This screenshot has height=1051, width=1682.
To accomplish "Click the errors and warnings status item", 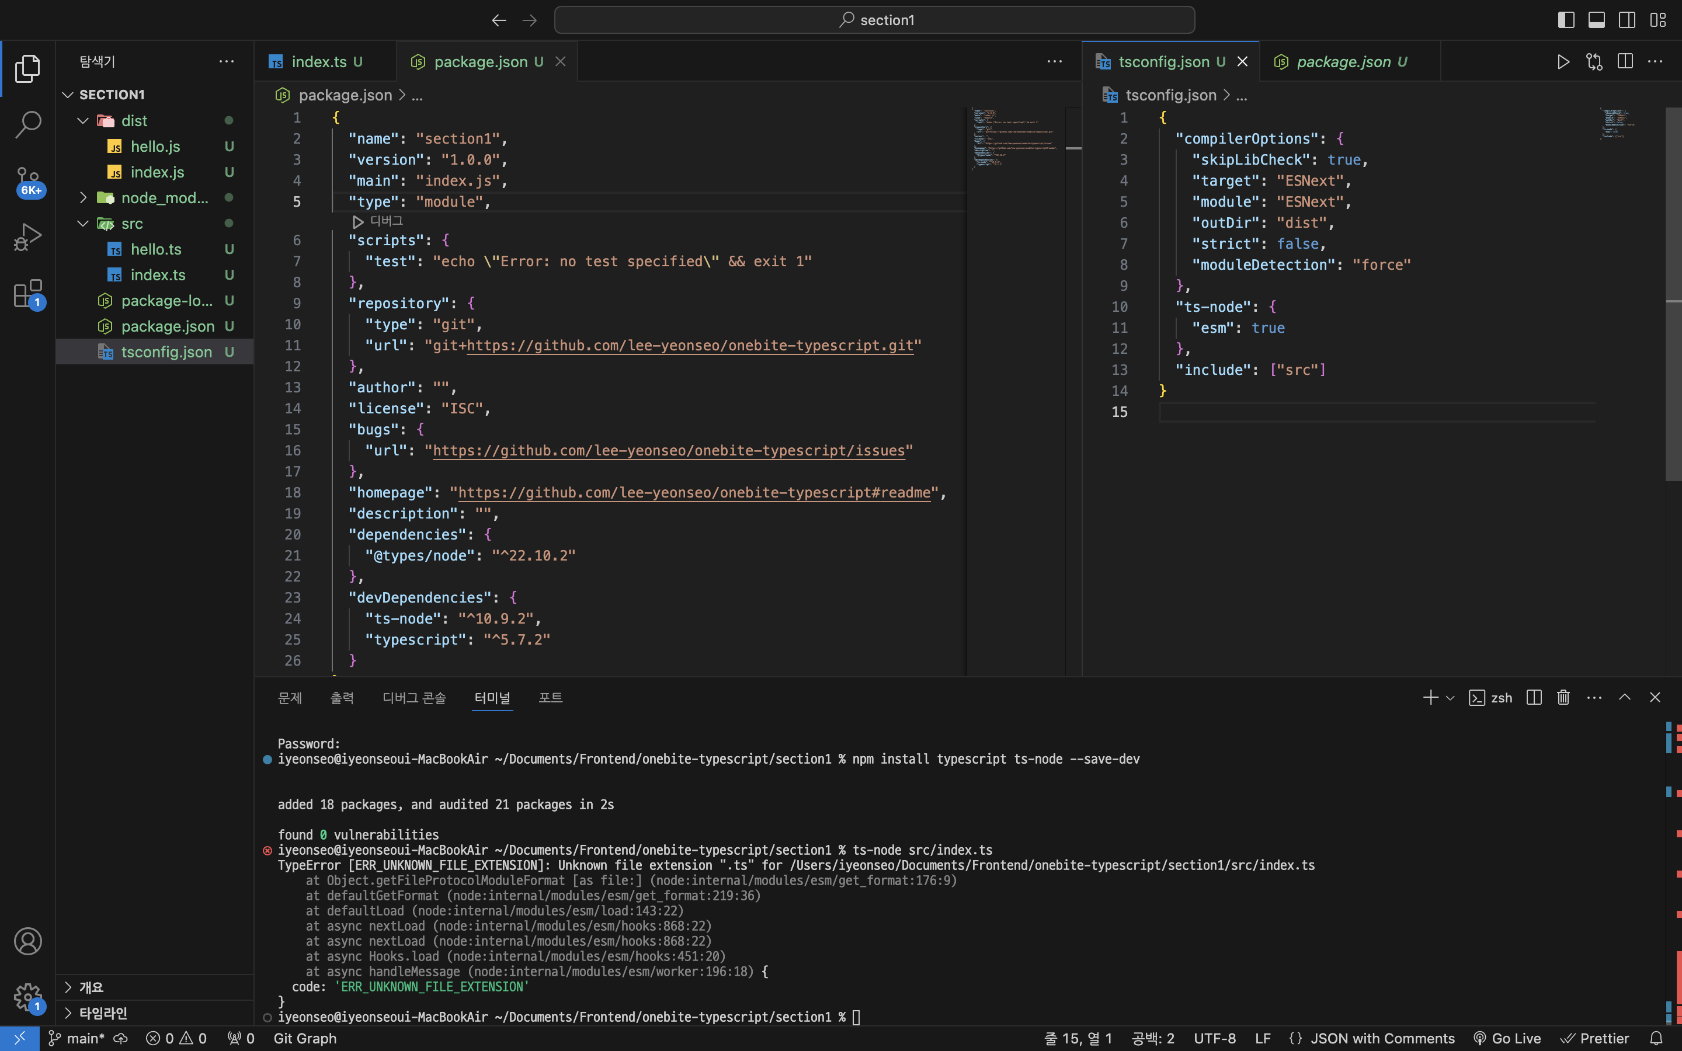I will [176, 1039].
